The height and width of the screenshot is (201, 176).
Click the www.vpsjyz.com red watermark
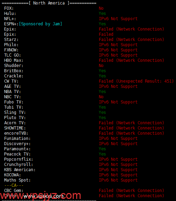(x=41, y=196)
